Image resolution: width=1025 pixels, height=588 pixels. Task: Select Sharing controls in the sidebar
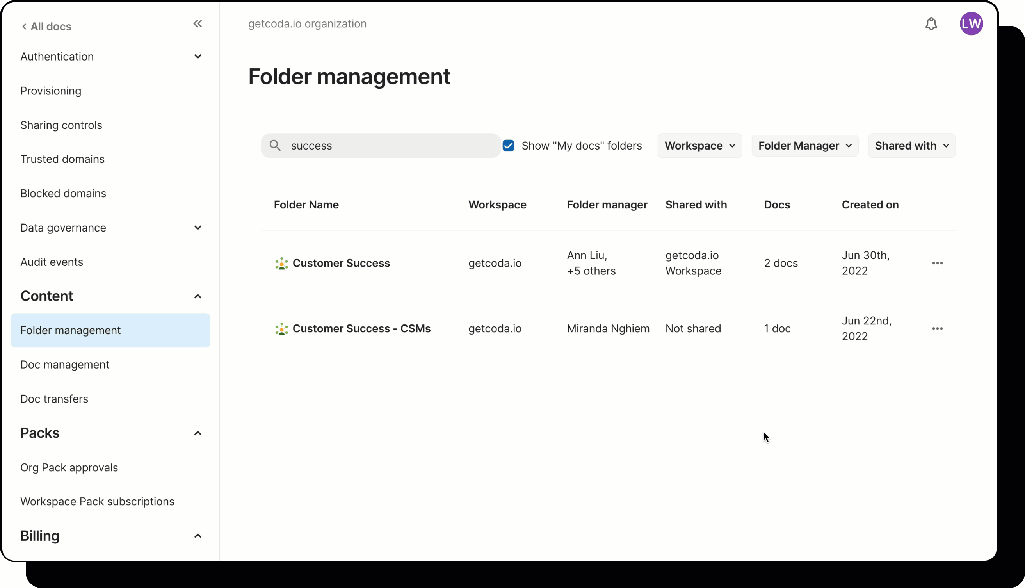point(61,125)
